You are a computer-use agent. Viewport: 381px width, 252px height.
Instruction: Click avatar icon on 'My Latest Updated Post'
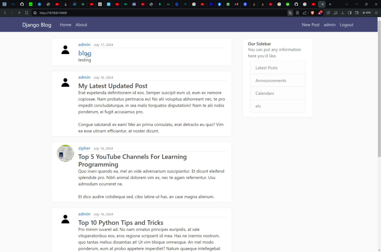point(65,83)
